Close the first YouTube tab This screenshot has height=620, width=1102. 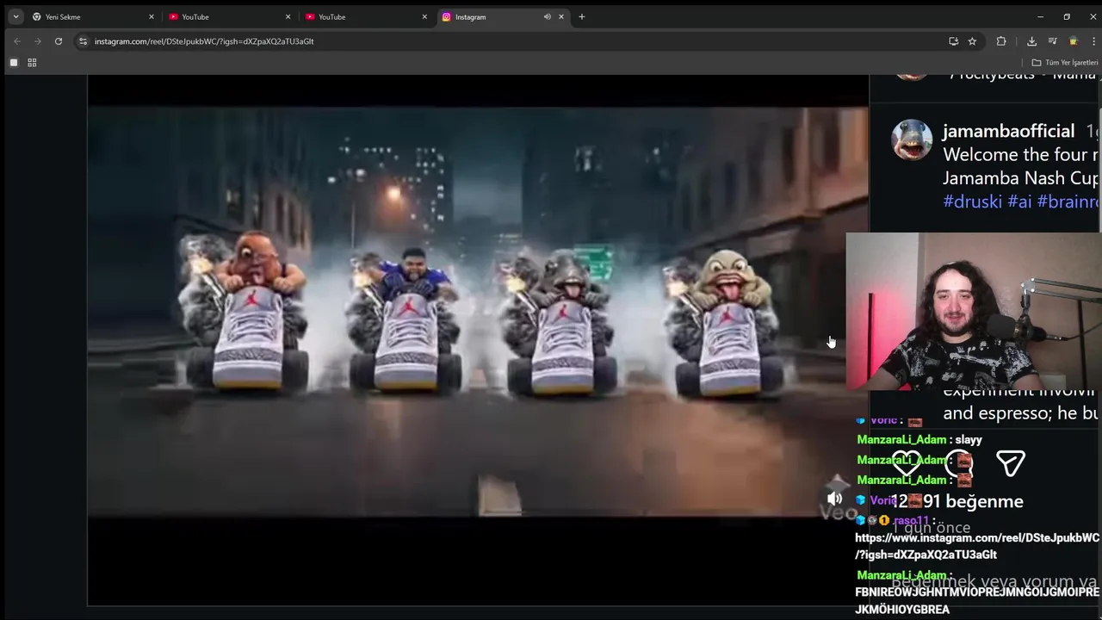pyautogui.click(x=288, y=16)
